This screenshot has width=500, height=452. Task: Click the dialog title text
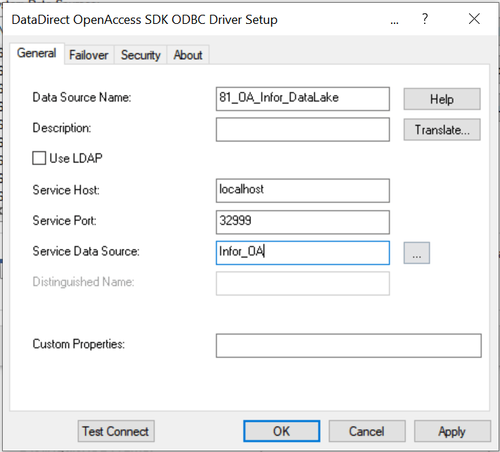point(144,20)
